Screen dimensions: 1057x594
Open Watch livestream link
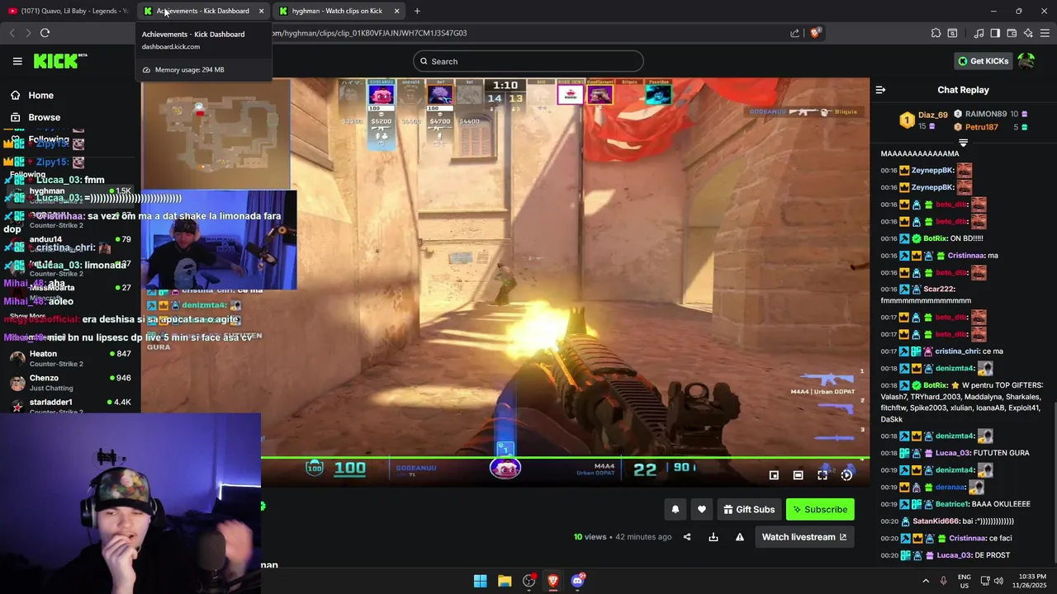(x=804, y=537)
